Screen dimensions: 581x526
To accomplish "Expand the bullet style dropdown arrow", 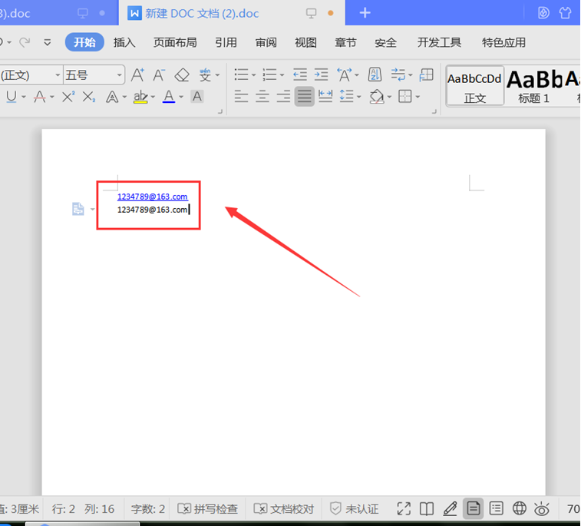I will click(254, 75).
